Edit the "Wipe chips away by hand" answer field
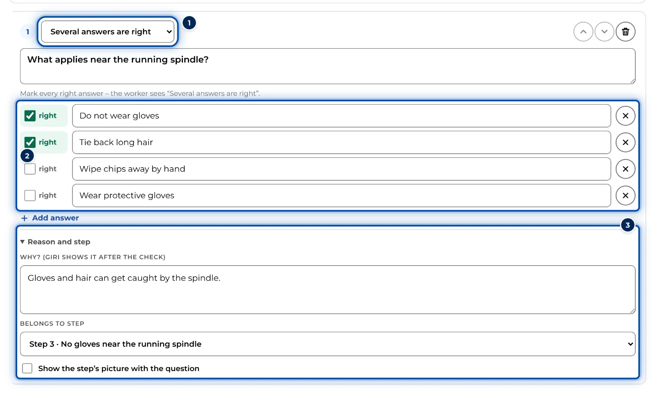The width and height of the screenshot is (655, 396). pos(341,169)
